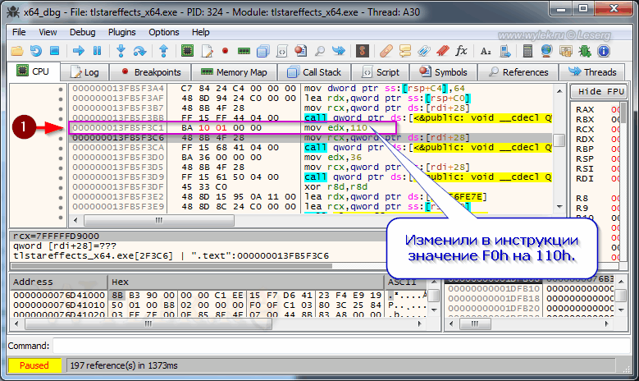The height and width of the screenshot is (381, 639).
Task: Toggle breakpoint bullet at address 000000013FB5F3DF
Action: click(x=61, y=188)
